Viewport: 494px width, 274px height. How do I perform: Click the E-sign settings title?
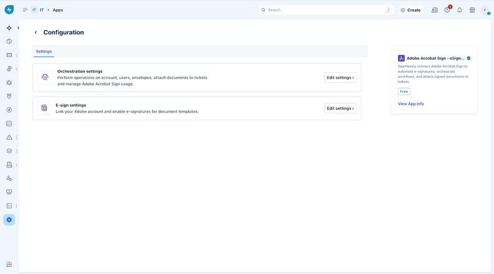click(x=71, y=105)
